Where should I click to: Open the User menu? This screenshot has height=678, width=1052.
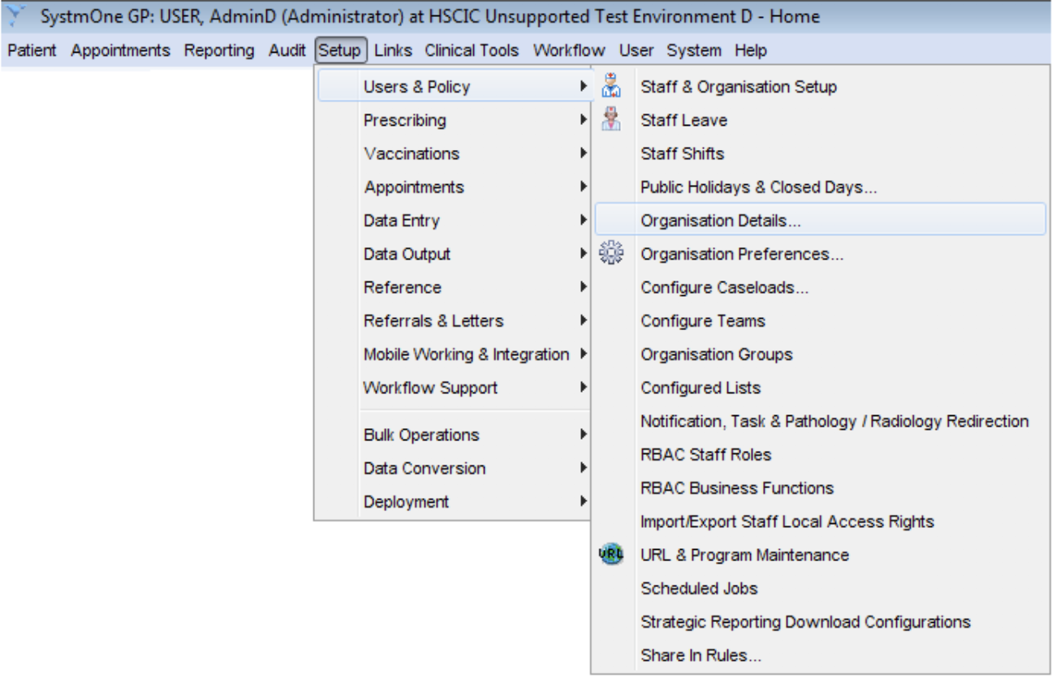636,50
